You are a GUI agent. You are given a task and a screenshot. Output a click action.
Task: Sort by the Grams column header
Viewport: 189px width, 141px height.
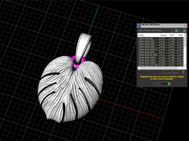(x=164, y=35)
